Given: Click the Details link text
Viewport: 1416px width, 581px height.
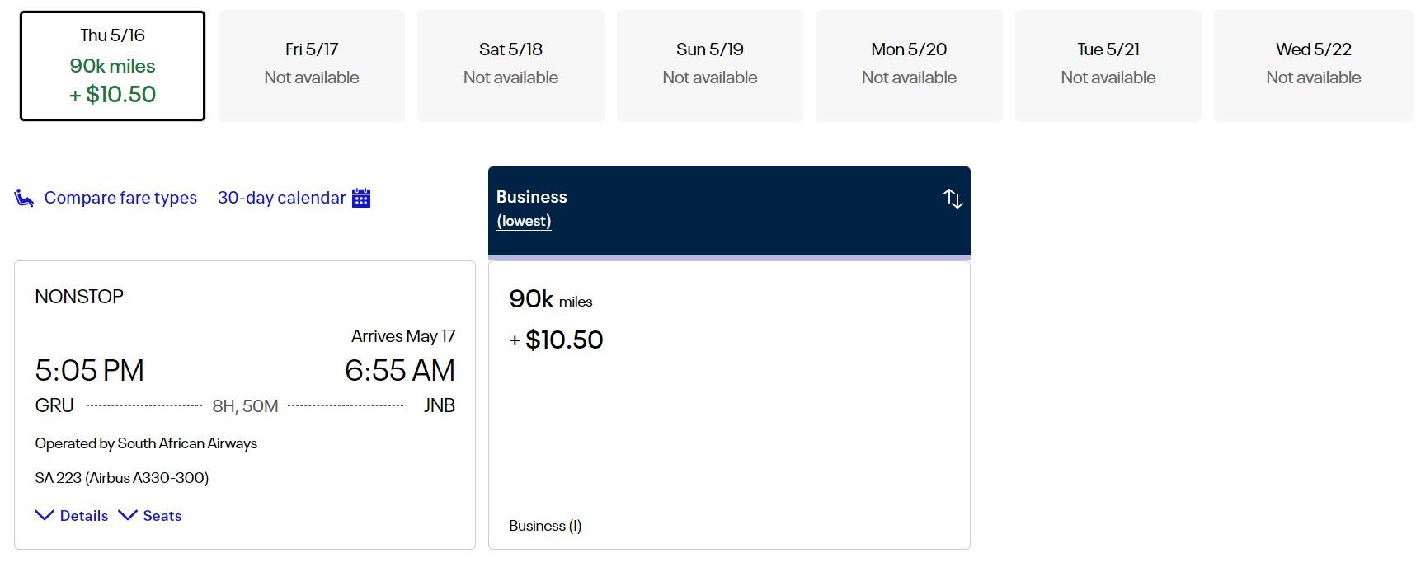Looking at the screenshot, I should point(84,516).
